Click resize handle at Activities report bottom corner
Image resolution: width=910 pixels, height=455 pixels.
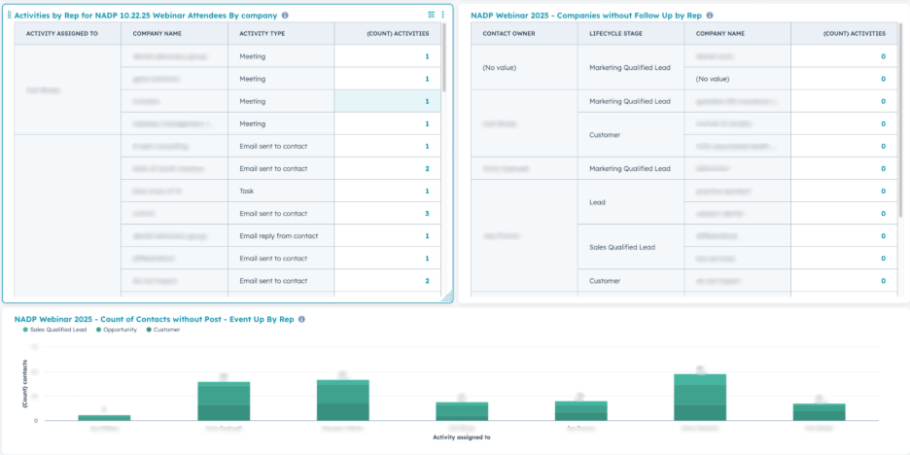[447, 297]
